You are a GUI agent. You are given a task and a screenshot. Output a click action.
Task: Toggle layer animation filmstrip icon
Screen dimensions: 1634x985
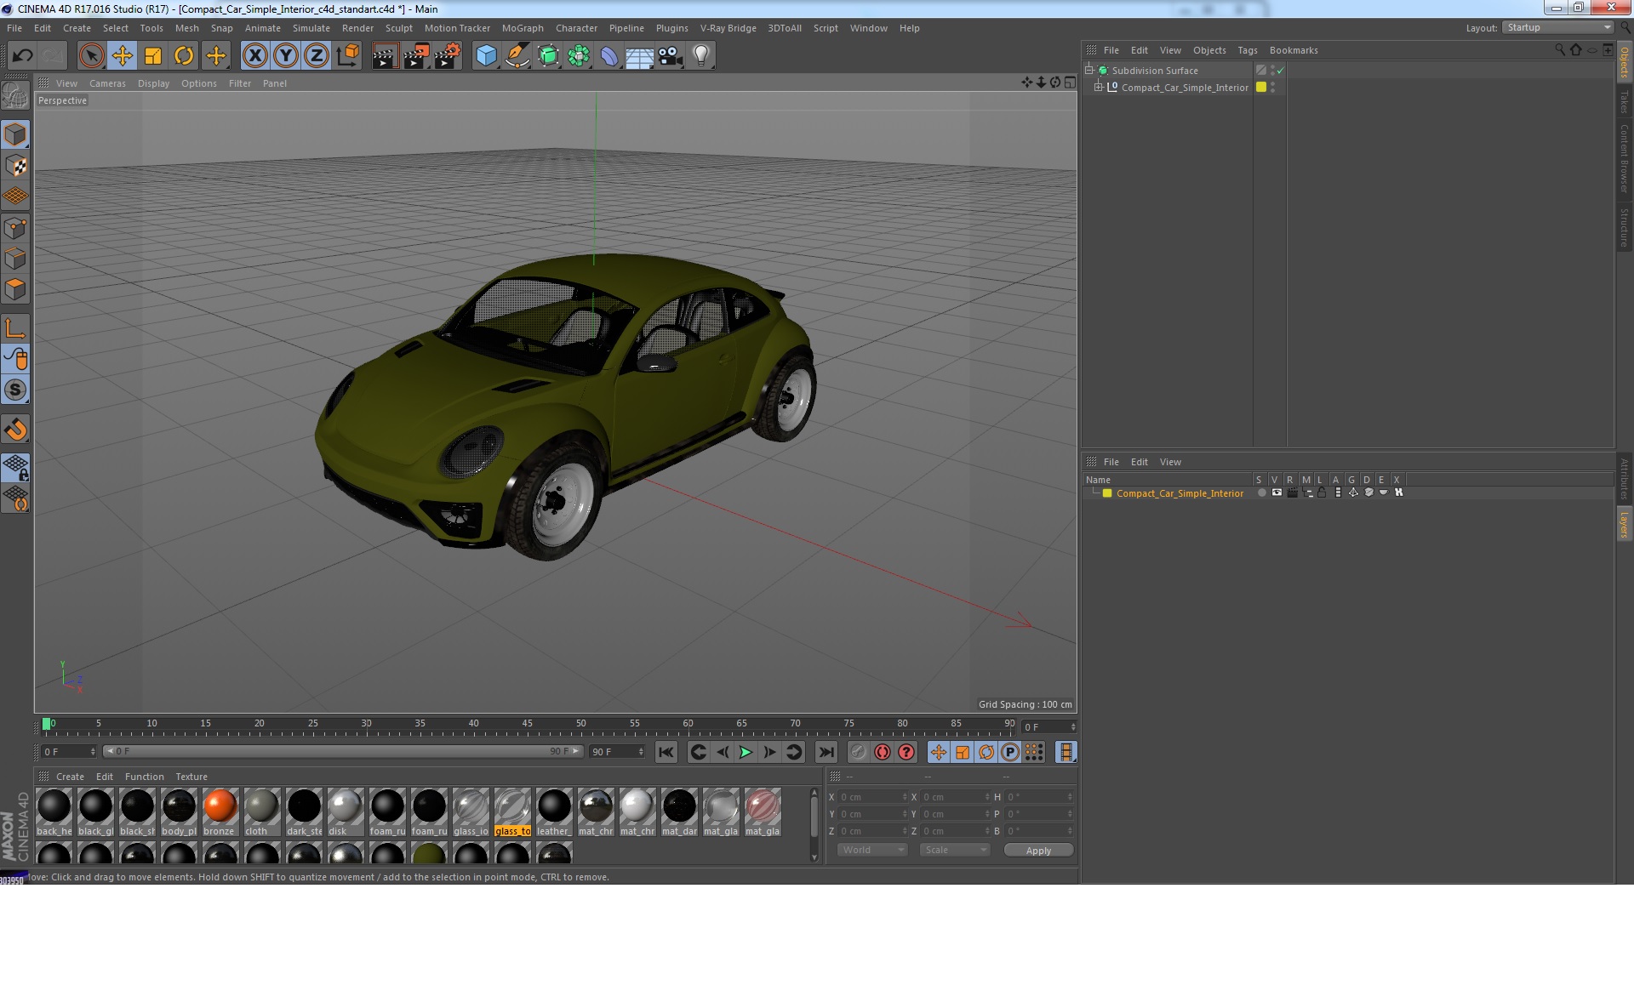pos(1338,492)
